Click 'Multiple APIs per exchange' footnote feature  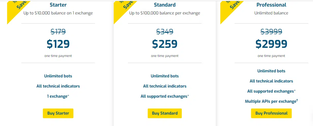point(271,101)
